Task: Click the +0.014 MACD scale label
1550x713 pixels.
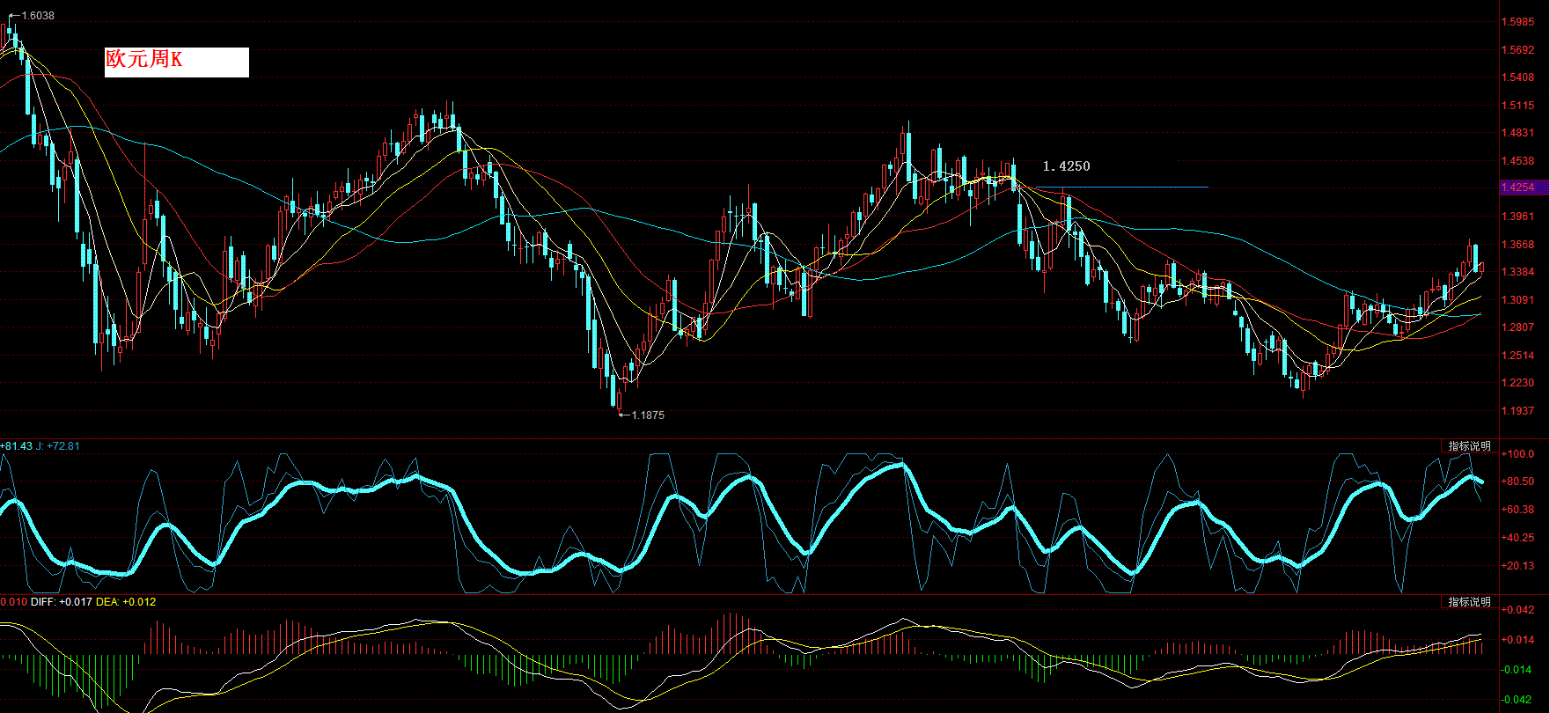Action: coord(1518,640)
